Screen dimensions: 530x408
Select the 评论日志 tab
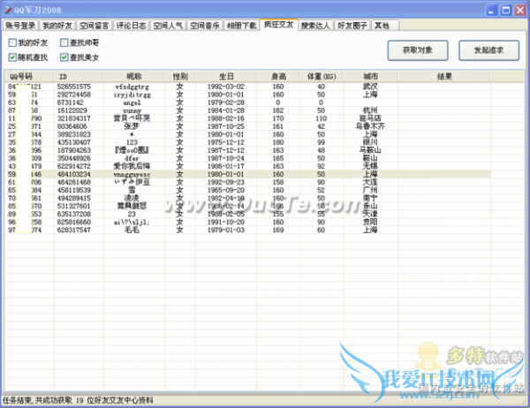(x=131, y=26)
